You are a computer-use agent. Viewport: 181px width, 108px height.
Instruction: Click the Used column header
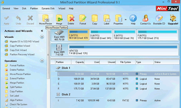(92, 62)
